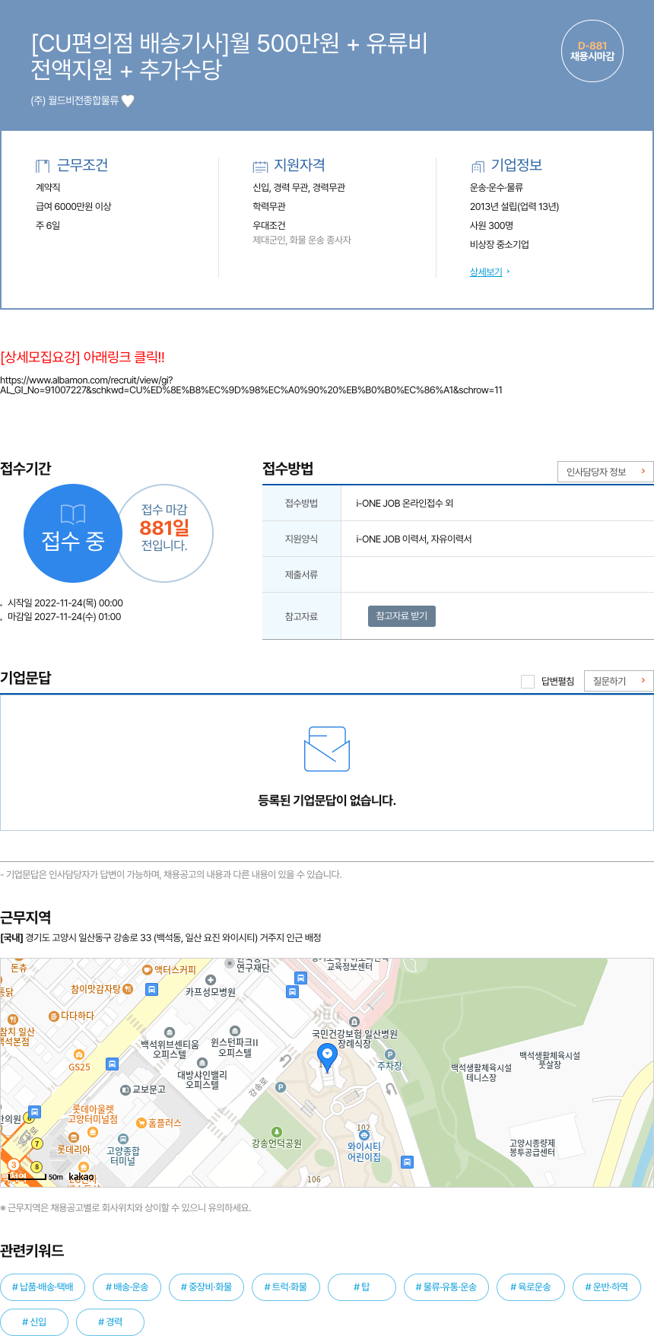Click the 홈플러스 marker on the map

[x=141, y=1123]
